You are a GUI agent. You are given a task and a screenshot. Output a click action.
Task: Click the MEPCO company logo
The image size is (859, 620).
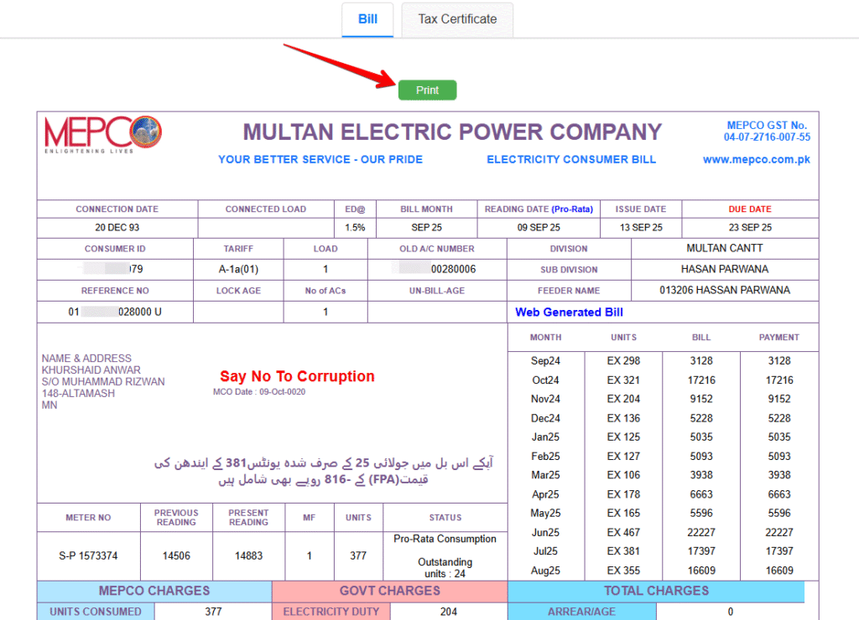pos(102,134)
